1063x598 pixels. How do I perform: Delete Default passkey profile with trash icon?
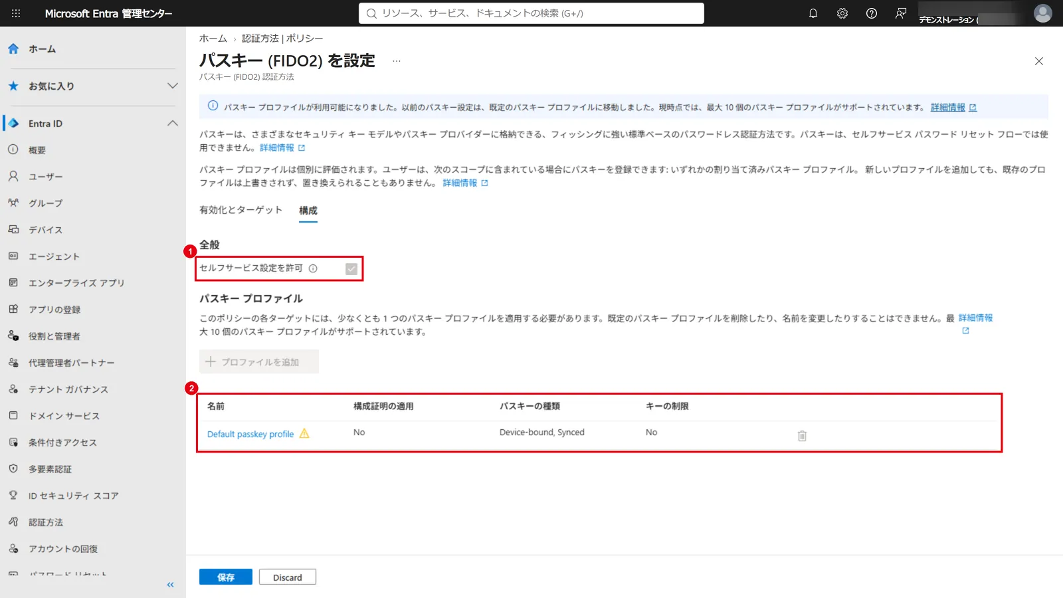802,436
